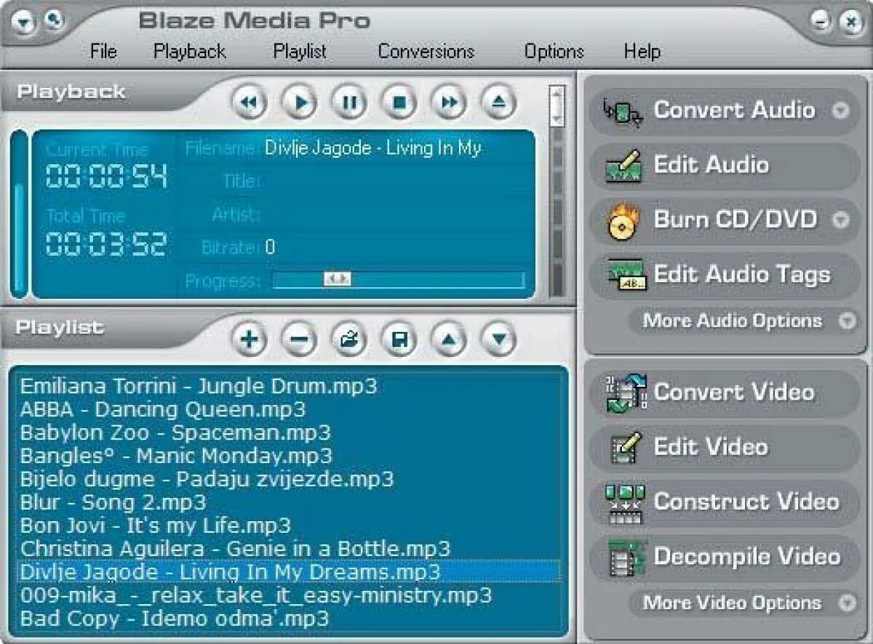The image size is (873, 644).
Task: Click the Edit Audio icon
Action: coord(624,166)
